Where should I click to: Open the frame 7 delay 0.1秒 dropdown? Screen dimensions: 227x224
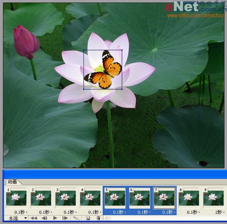169,212
